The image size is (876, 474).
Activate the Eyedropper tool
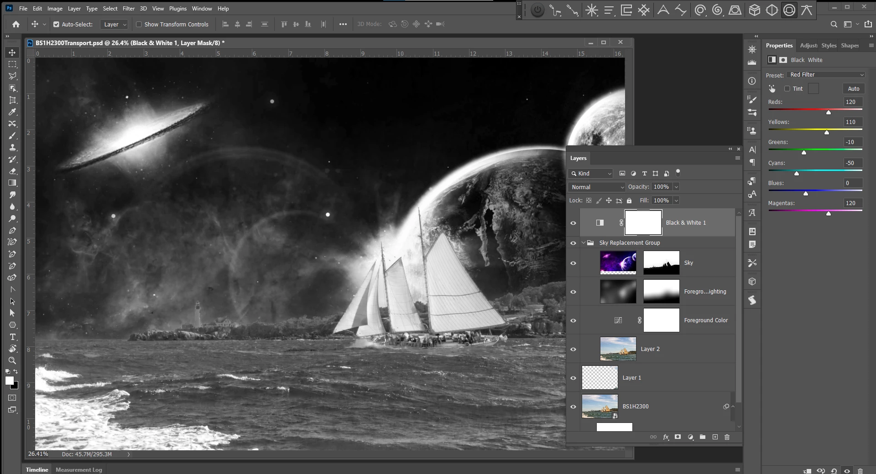tap(12, 112)
